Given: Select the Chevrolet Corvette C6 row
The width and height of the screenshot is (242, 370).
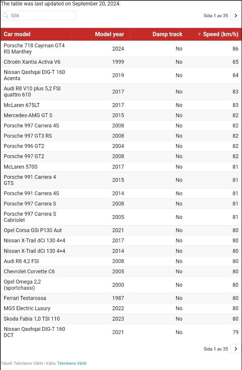Looking at the screenshot, I should (121, 272).
